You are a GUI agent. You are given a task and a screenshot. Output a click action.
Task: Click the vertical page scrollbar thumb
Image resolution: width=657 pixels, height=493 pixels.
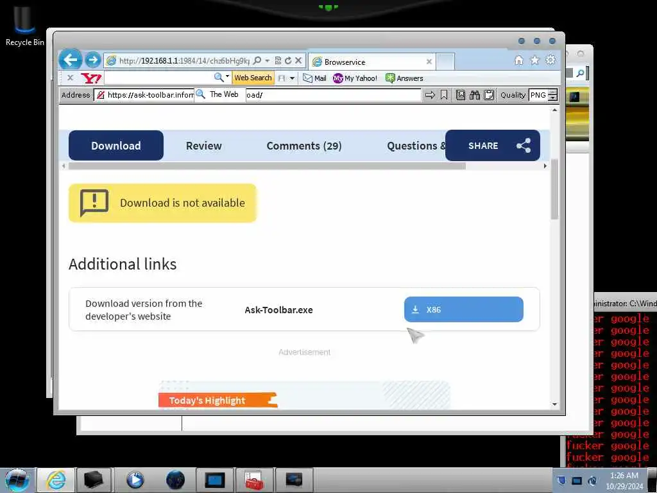555,189
